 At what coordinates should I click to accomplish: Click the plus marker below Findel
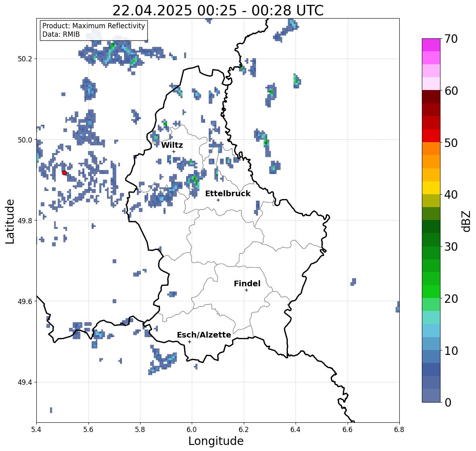click(247, 290)
